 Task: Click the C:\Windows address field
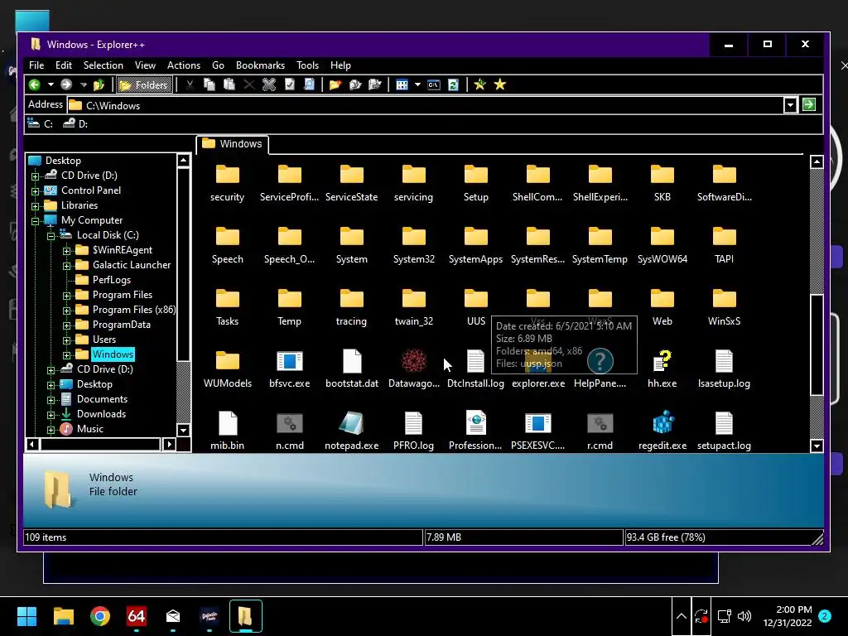(x=425, y=105)
